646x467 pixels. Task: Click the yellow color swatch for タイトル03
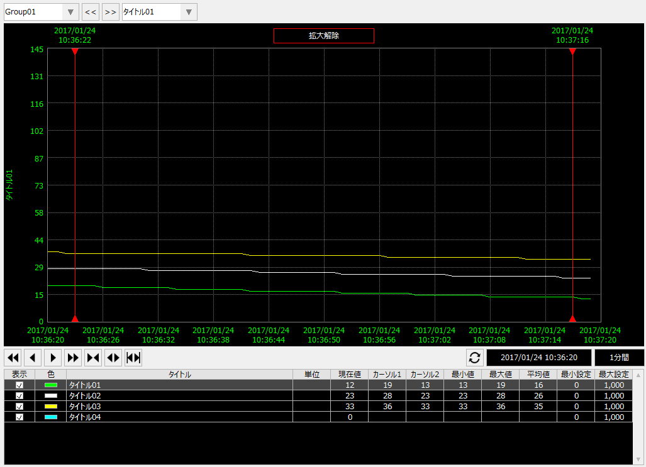pyautogui.click(x=51, y=407)
